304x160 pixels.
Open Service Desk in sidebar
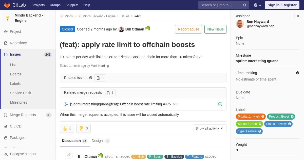coord(21,93)
